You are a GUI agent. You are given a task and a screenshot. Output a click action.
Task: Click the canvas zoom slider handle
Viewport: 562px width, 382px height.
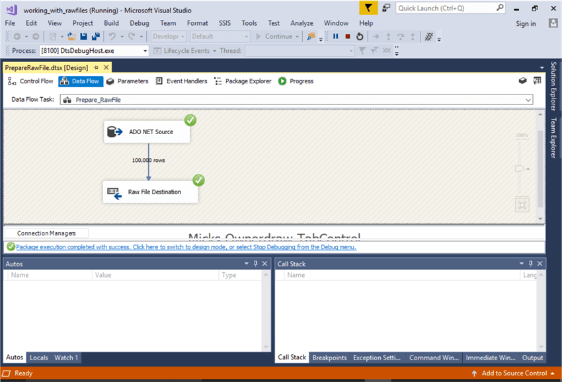point(520,169)
